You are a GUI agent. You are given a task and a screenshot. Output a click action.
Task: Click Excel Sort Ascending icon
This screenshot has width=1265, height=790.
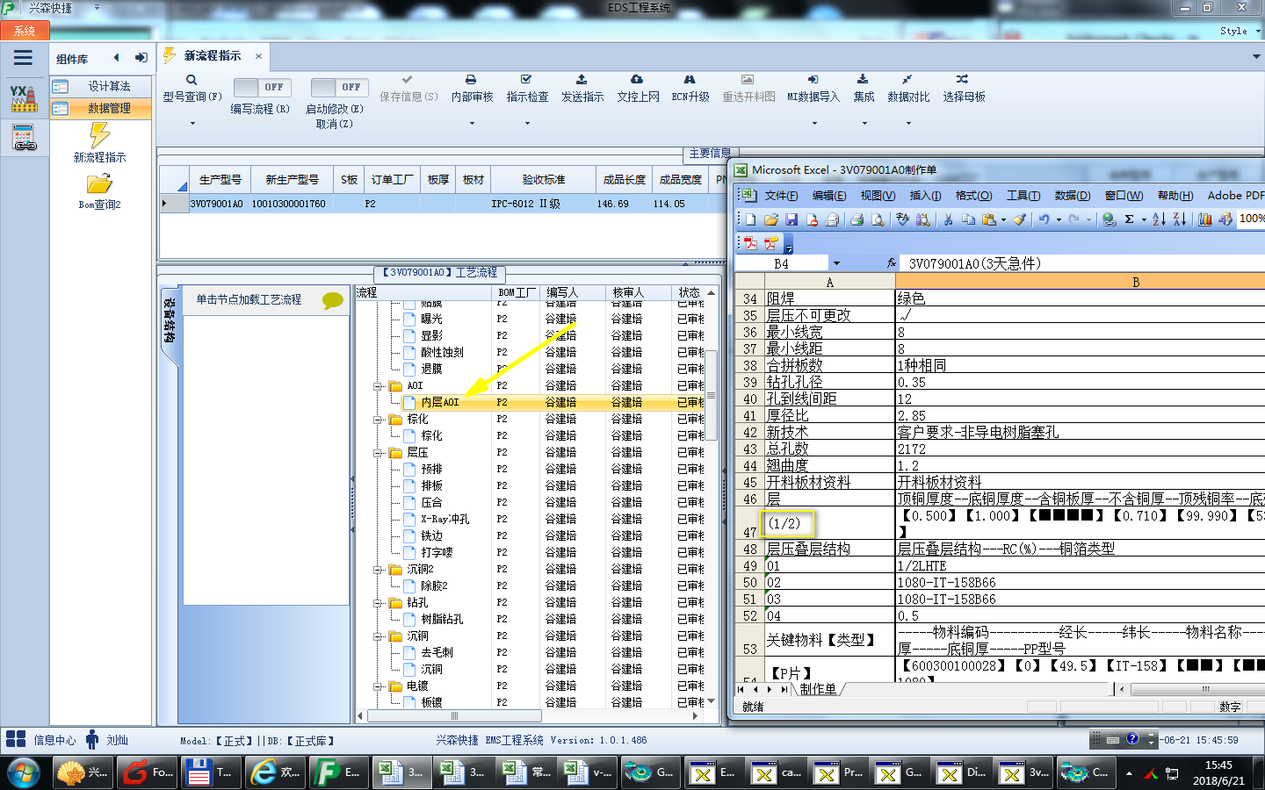1159,219
